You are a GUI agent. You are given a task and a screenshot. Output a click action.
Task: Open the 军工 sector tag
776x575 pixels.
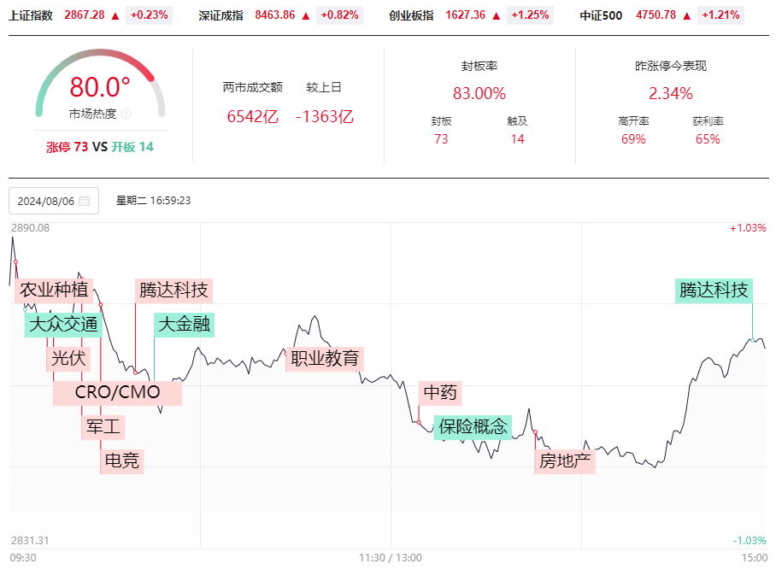click(103, 427)
